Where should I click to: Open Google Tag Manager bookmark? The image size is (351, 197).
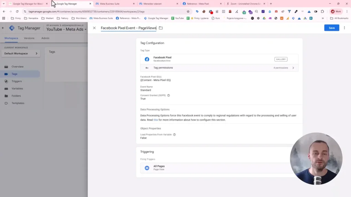(156, 18)
